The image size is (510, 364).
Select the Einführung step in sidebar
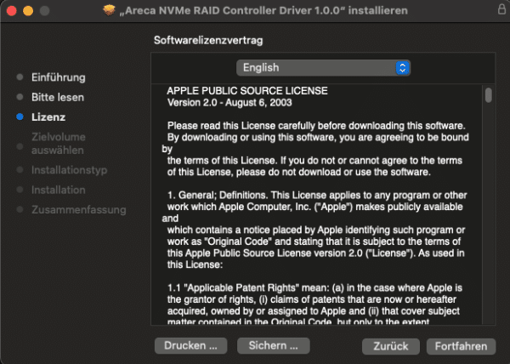(x=58, y=77)
